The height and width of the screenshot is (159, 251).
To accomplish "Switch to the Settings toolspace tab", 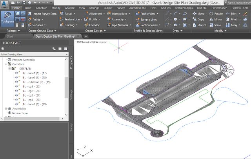I will [x=71, y=95].
